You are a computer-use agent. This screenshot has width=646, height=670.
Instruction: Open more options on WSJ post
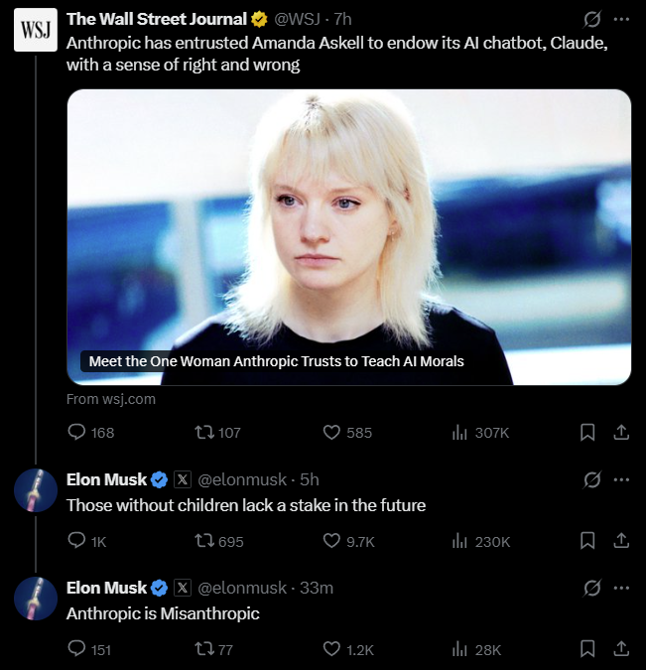pyautogui.click(x=621, y=19)
